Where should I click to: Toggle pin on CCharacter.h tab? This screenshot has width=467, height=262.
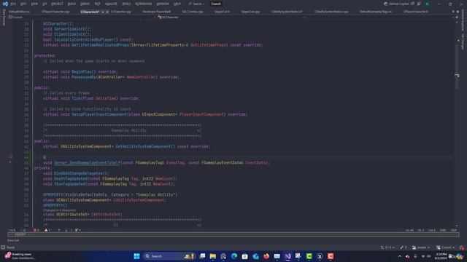102,12
